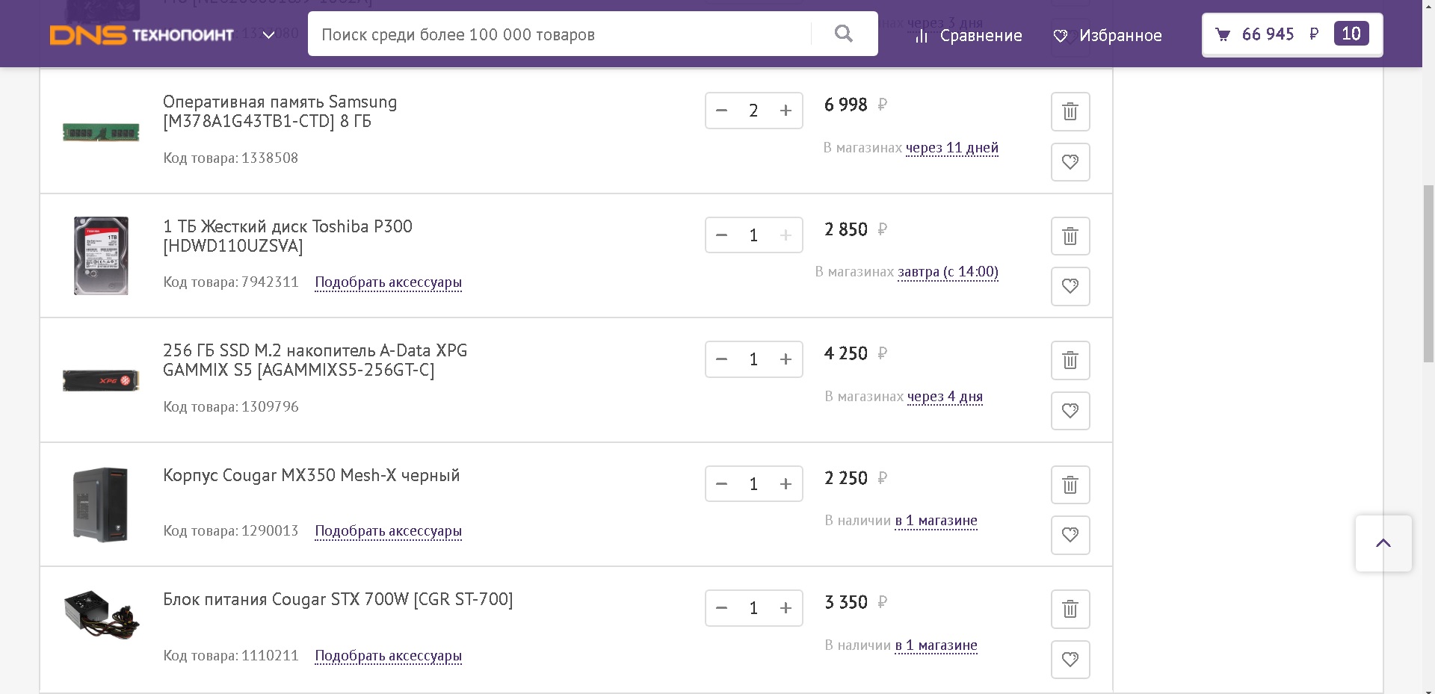Go to Избранное favorites list
The height and width of the screenshot is (694, 1435).
(x=1108, y=35)
